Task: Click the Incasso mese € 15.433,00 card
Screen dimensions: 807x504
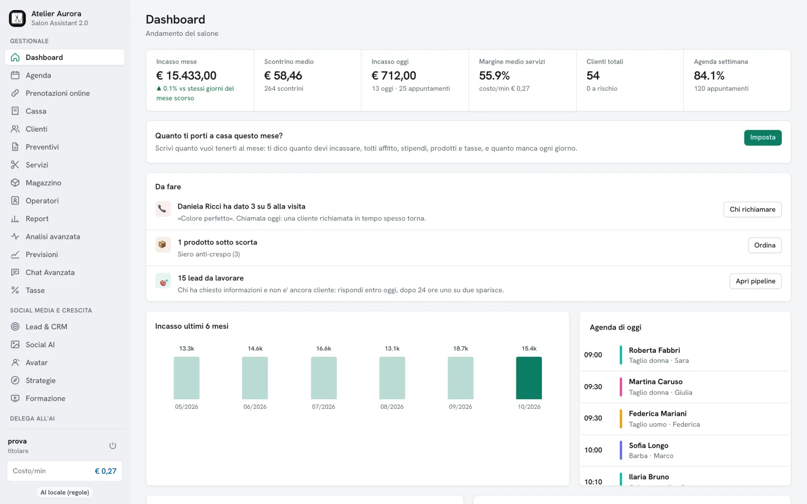Action: 200,80
